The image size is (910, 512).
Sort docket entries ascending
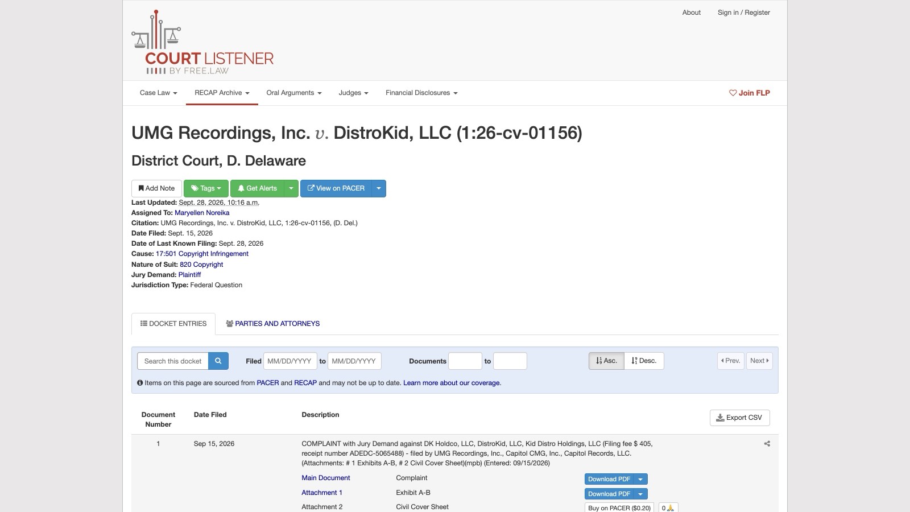point(606,361)
